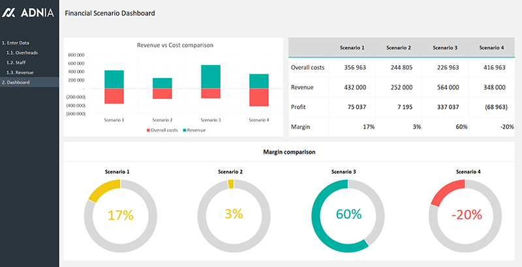Click the Scenario 1 table column header
Screen dimensions: 522x267
coord(352,48)
